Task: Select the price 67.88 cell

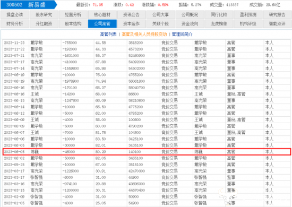Action: (100, 62)
